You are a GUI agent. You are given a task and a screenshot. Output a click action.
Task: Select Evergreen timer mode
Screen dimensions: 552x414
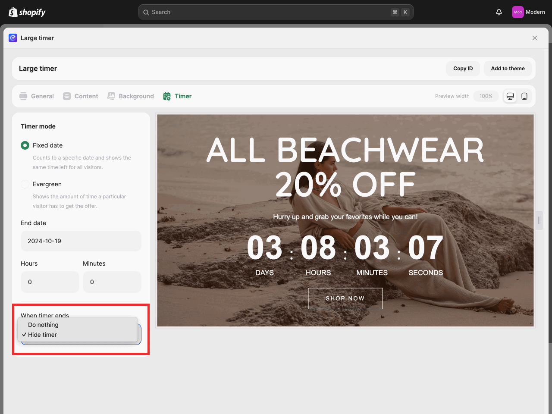(25, 184)
